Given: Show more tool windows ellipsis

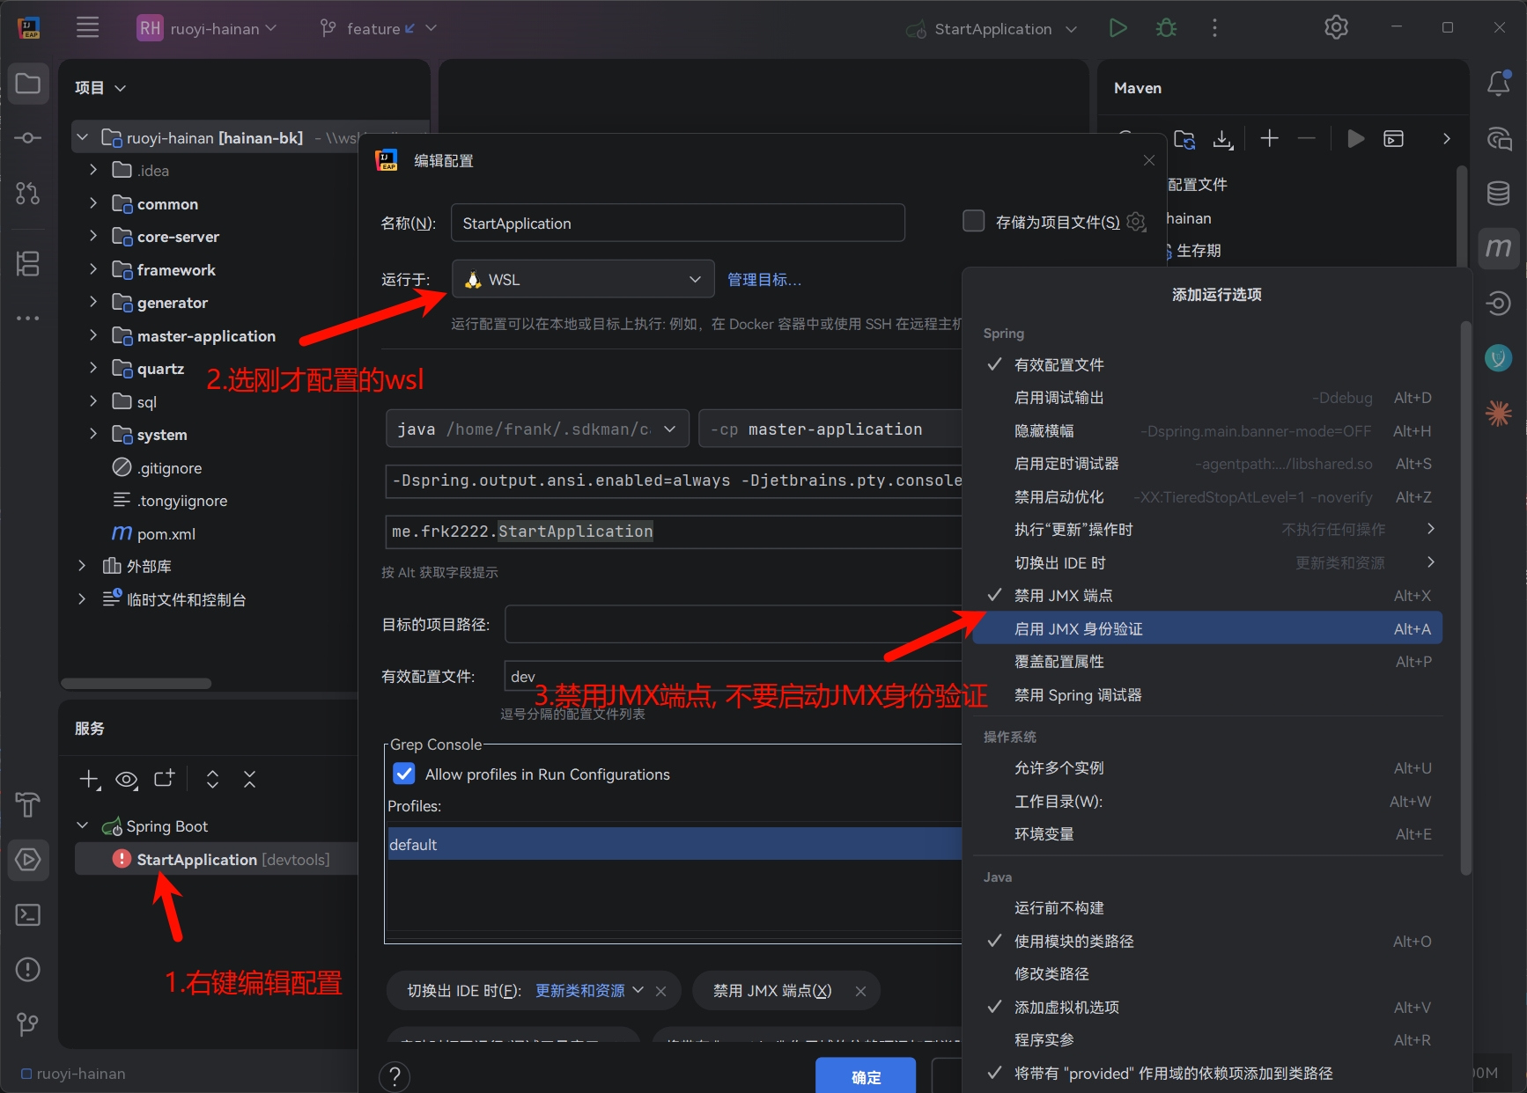Looking at the screenshot, I should point(28,318).
